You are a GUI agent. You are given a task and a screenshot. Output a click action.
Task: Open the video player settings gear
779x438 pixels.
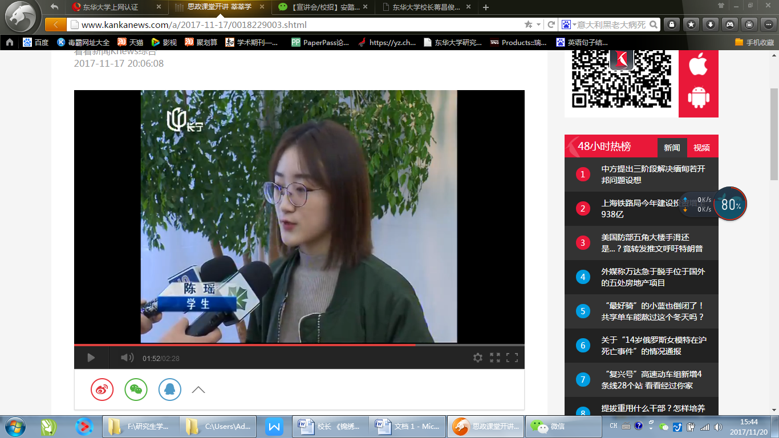click(x=478, y=358)
